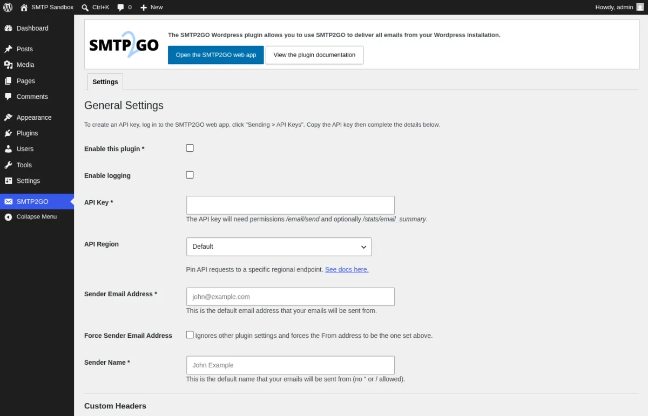
Task: Open Appearance menu label
Action: [x=34, y=118]
